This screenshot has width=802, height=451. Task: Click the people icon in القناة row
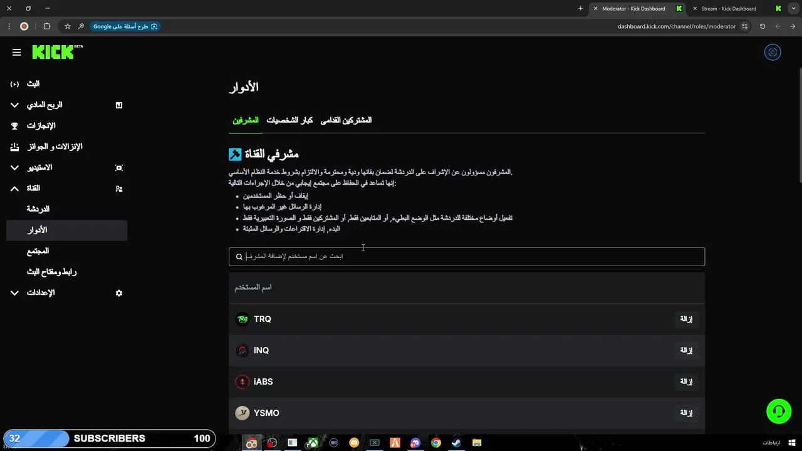[x=119, y=189]
